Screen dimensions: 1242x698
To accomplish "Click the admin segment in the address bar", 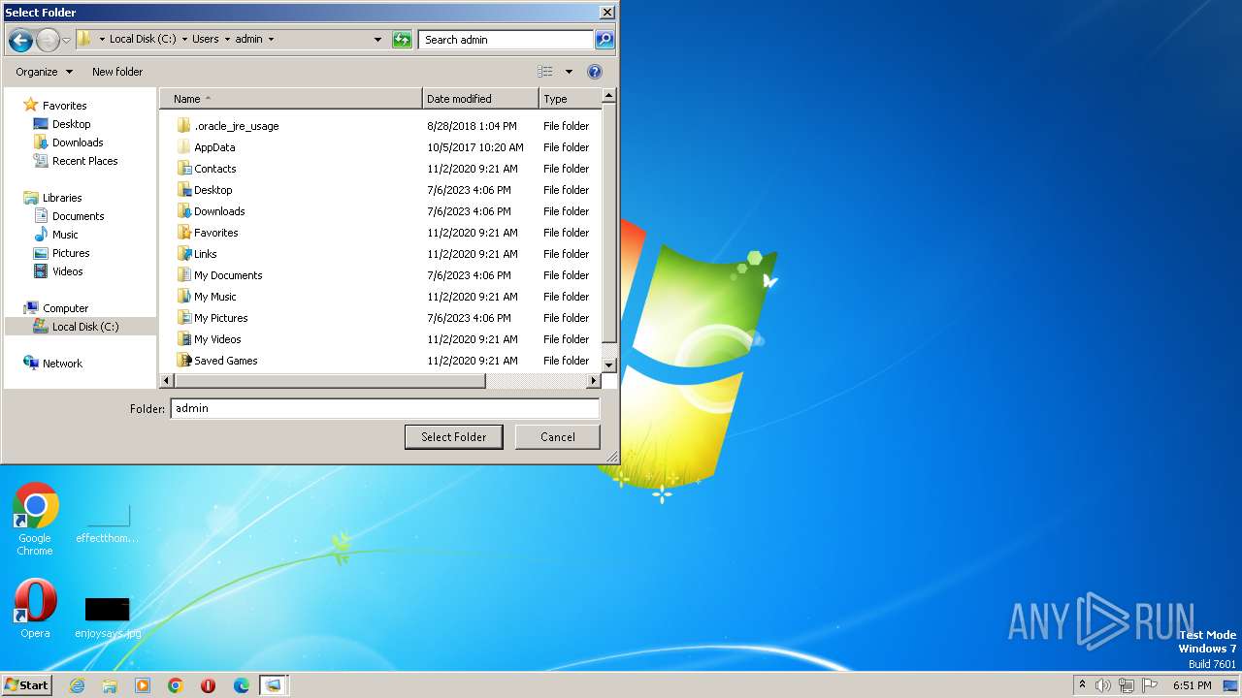I will pyautogui.click(x=248, y=40).
